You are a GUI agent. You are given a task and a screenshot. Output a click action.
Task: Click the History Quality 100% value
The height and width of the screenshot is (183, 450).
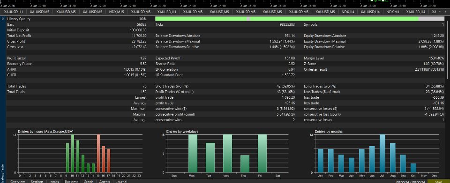point(142,19)
